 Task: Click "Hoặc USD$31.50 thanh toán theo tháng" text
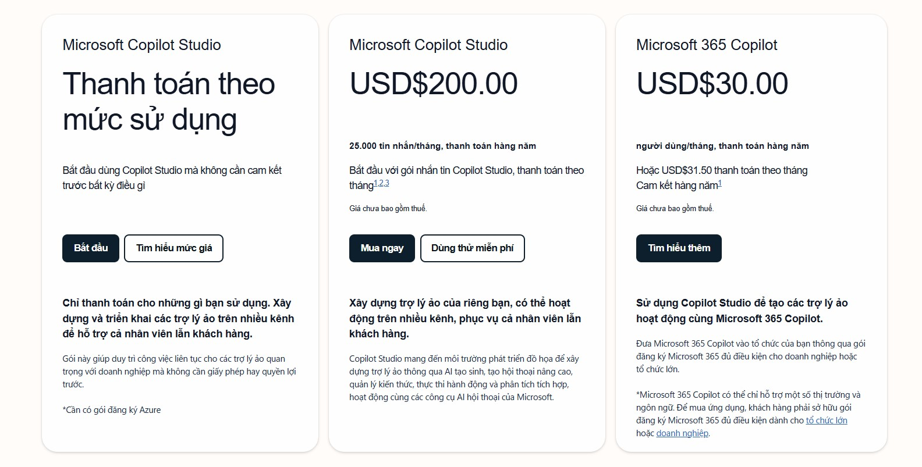coord(722,170)
